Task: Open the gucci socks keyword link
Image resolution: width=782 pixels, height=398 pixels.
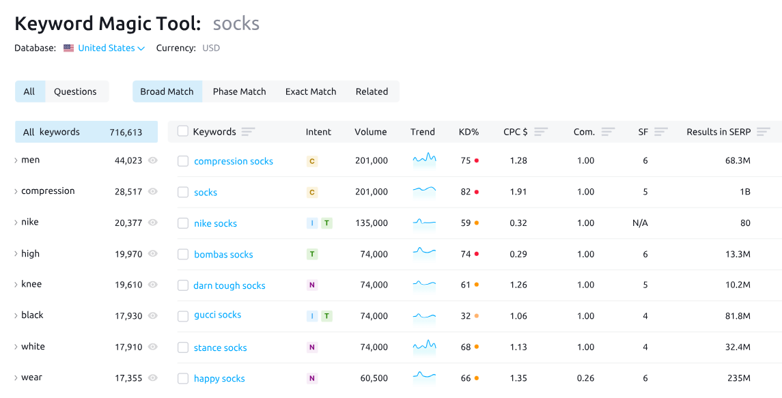Action: (217, 315)
